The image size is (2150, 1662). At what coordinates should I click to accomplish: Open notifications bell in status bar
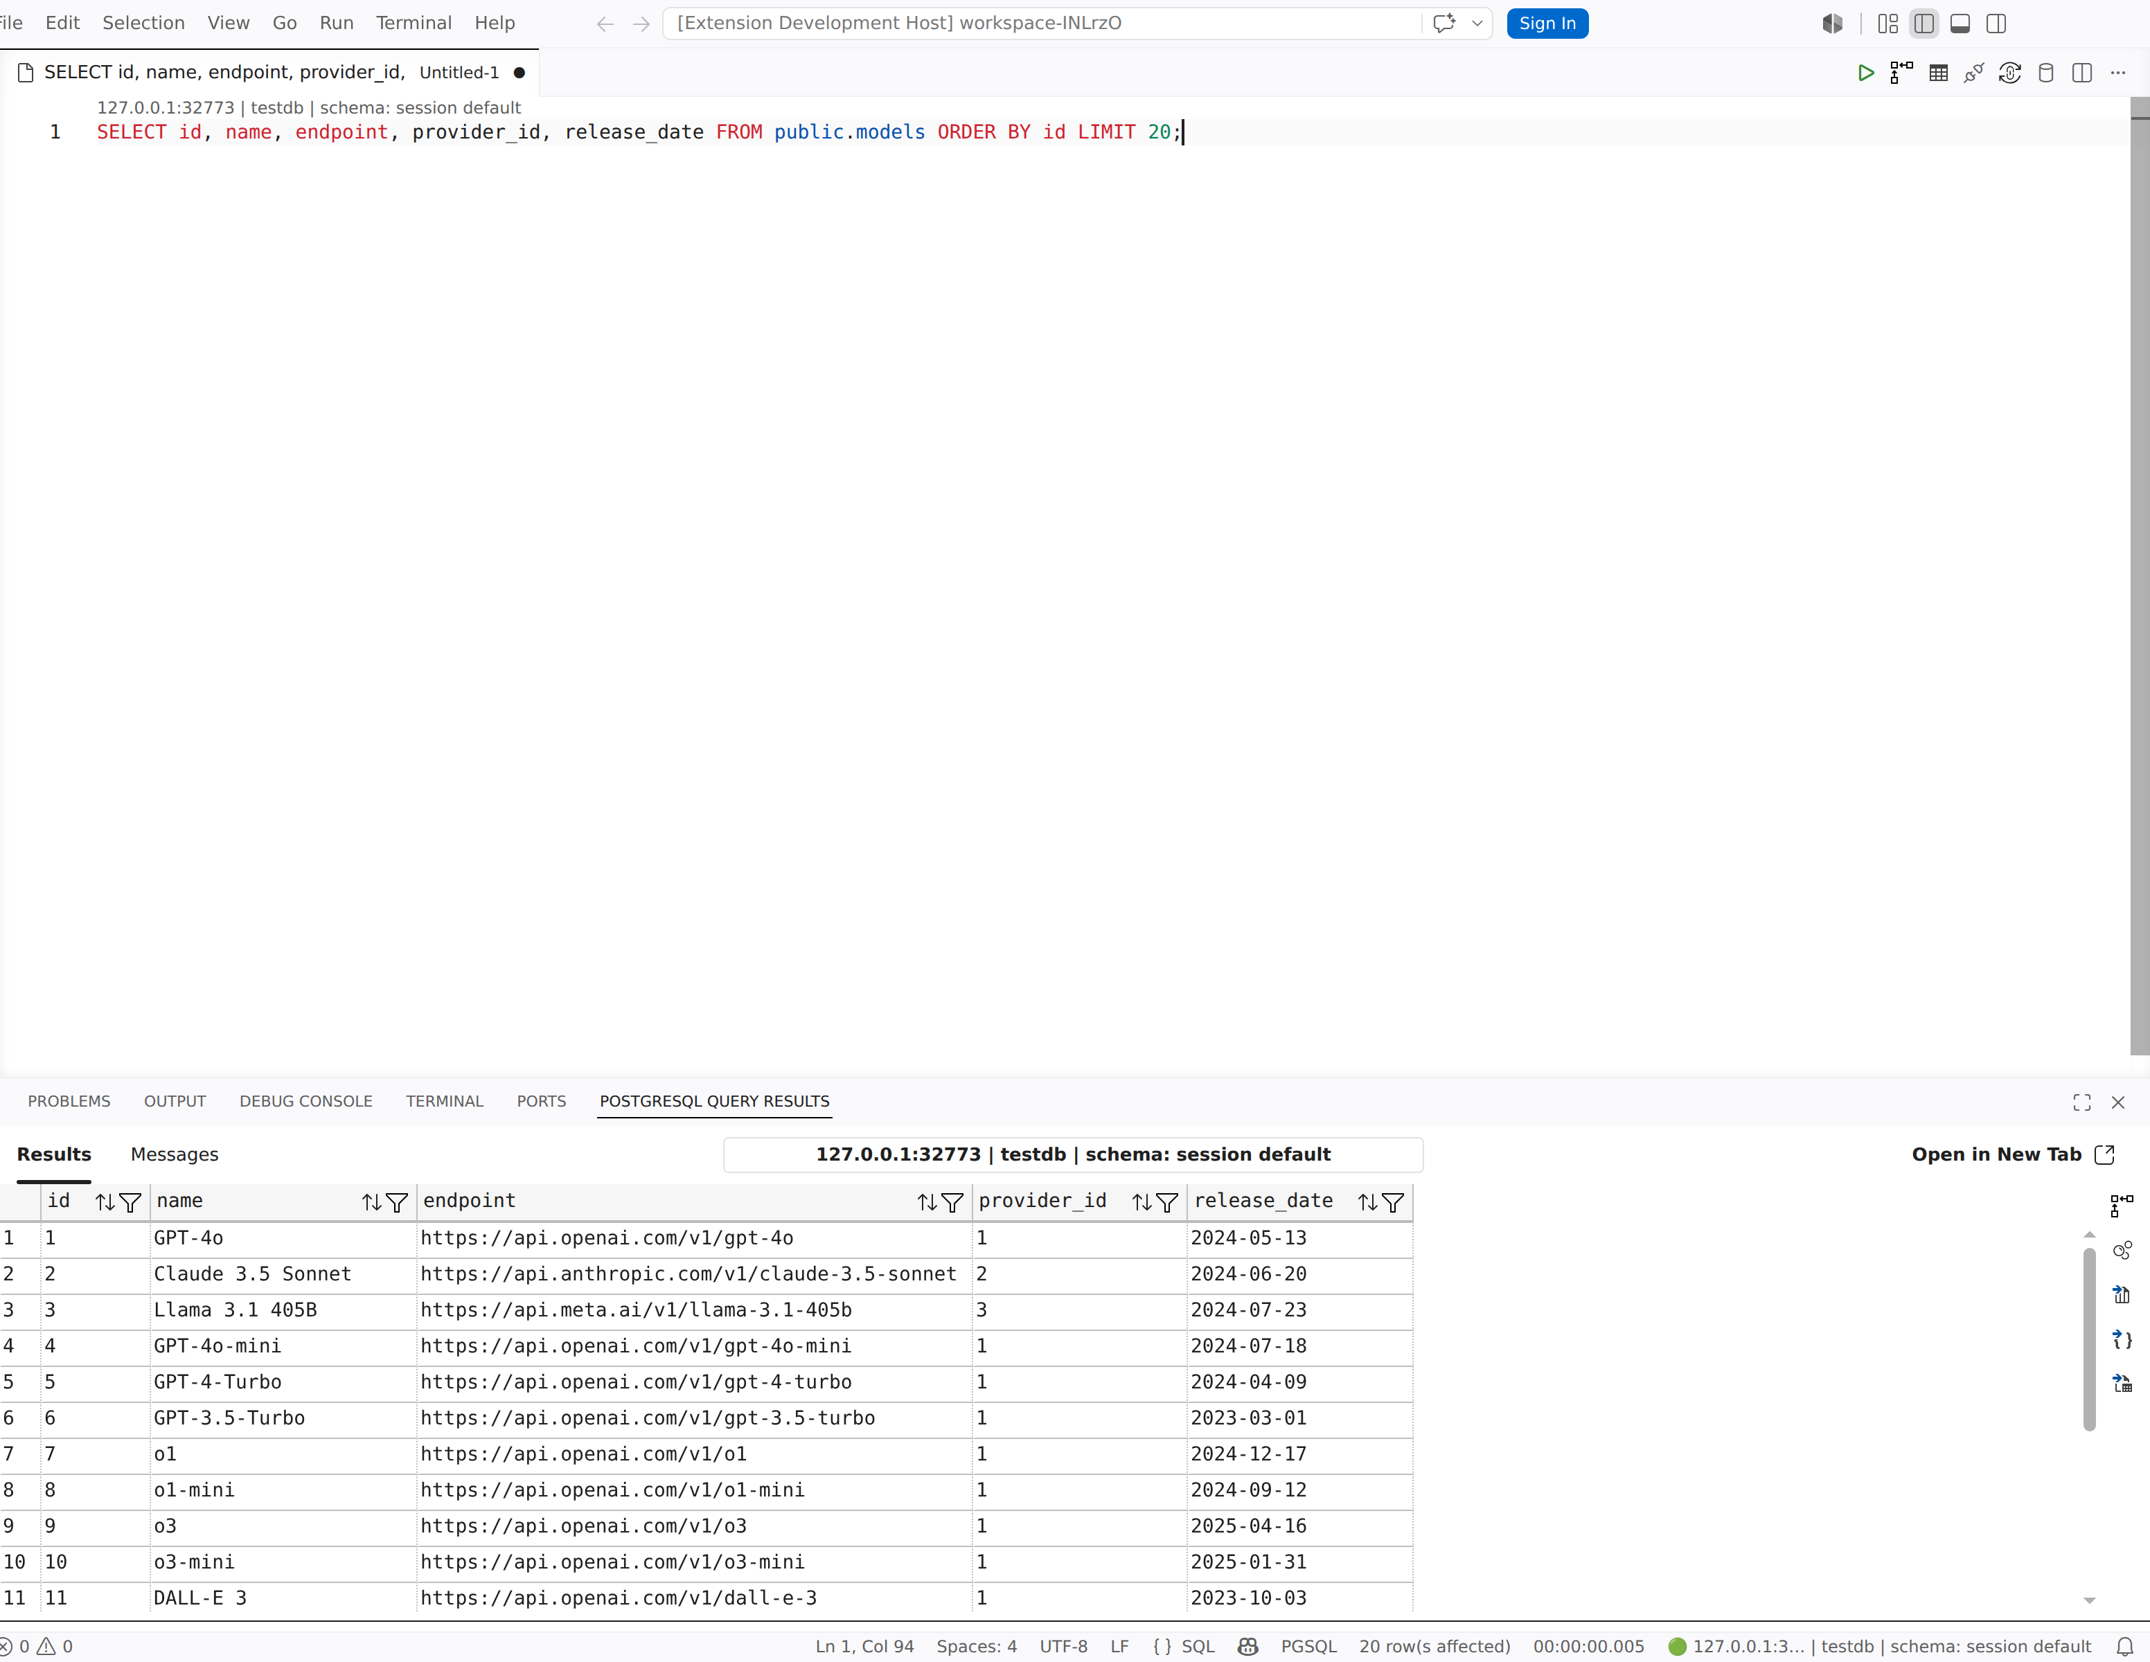(x=2125, y=1646)
